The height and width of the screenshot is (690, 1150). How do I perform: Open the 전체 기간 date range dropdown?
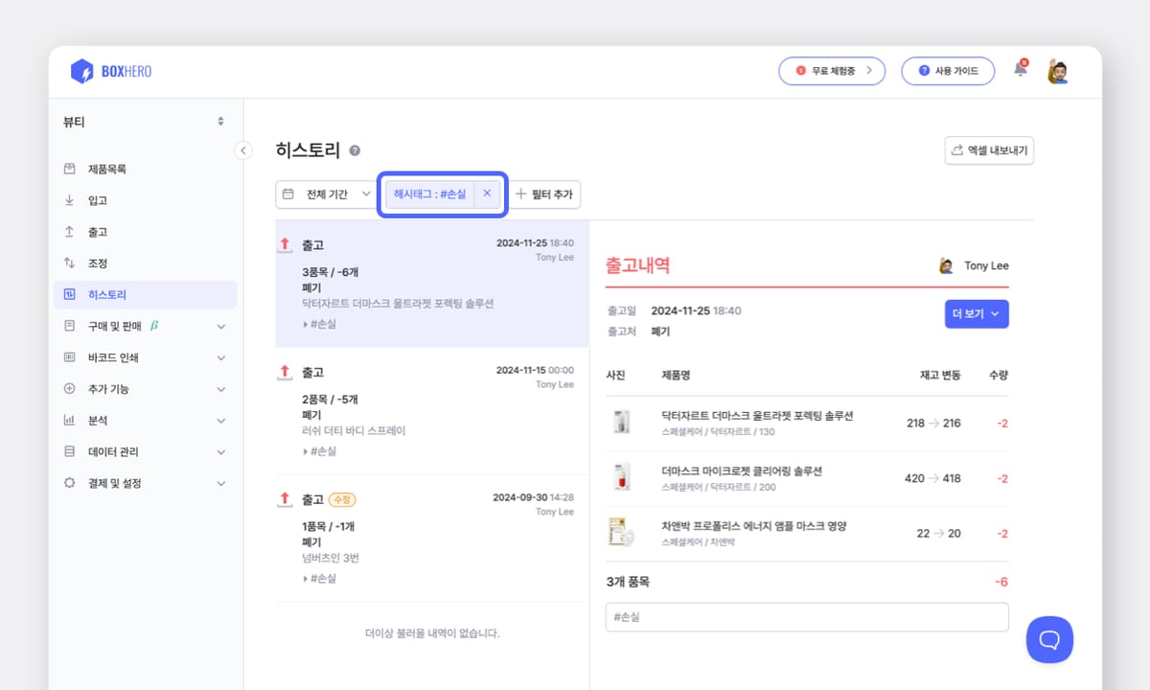(326, 194)
